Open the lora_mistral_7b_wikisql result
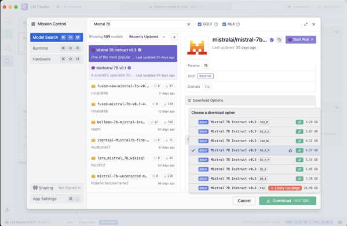Viewport: 347px width, 226px height. pyautogui.click(x=133, y=162)
